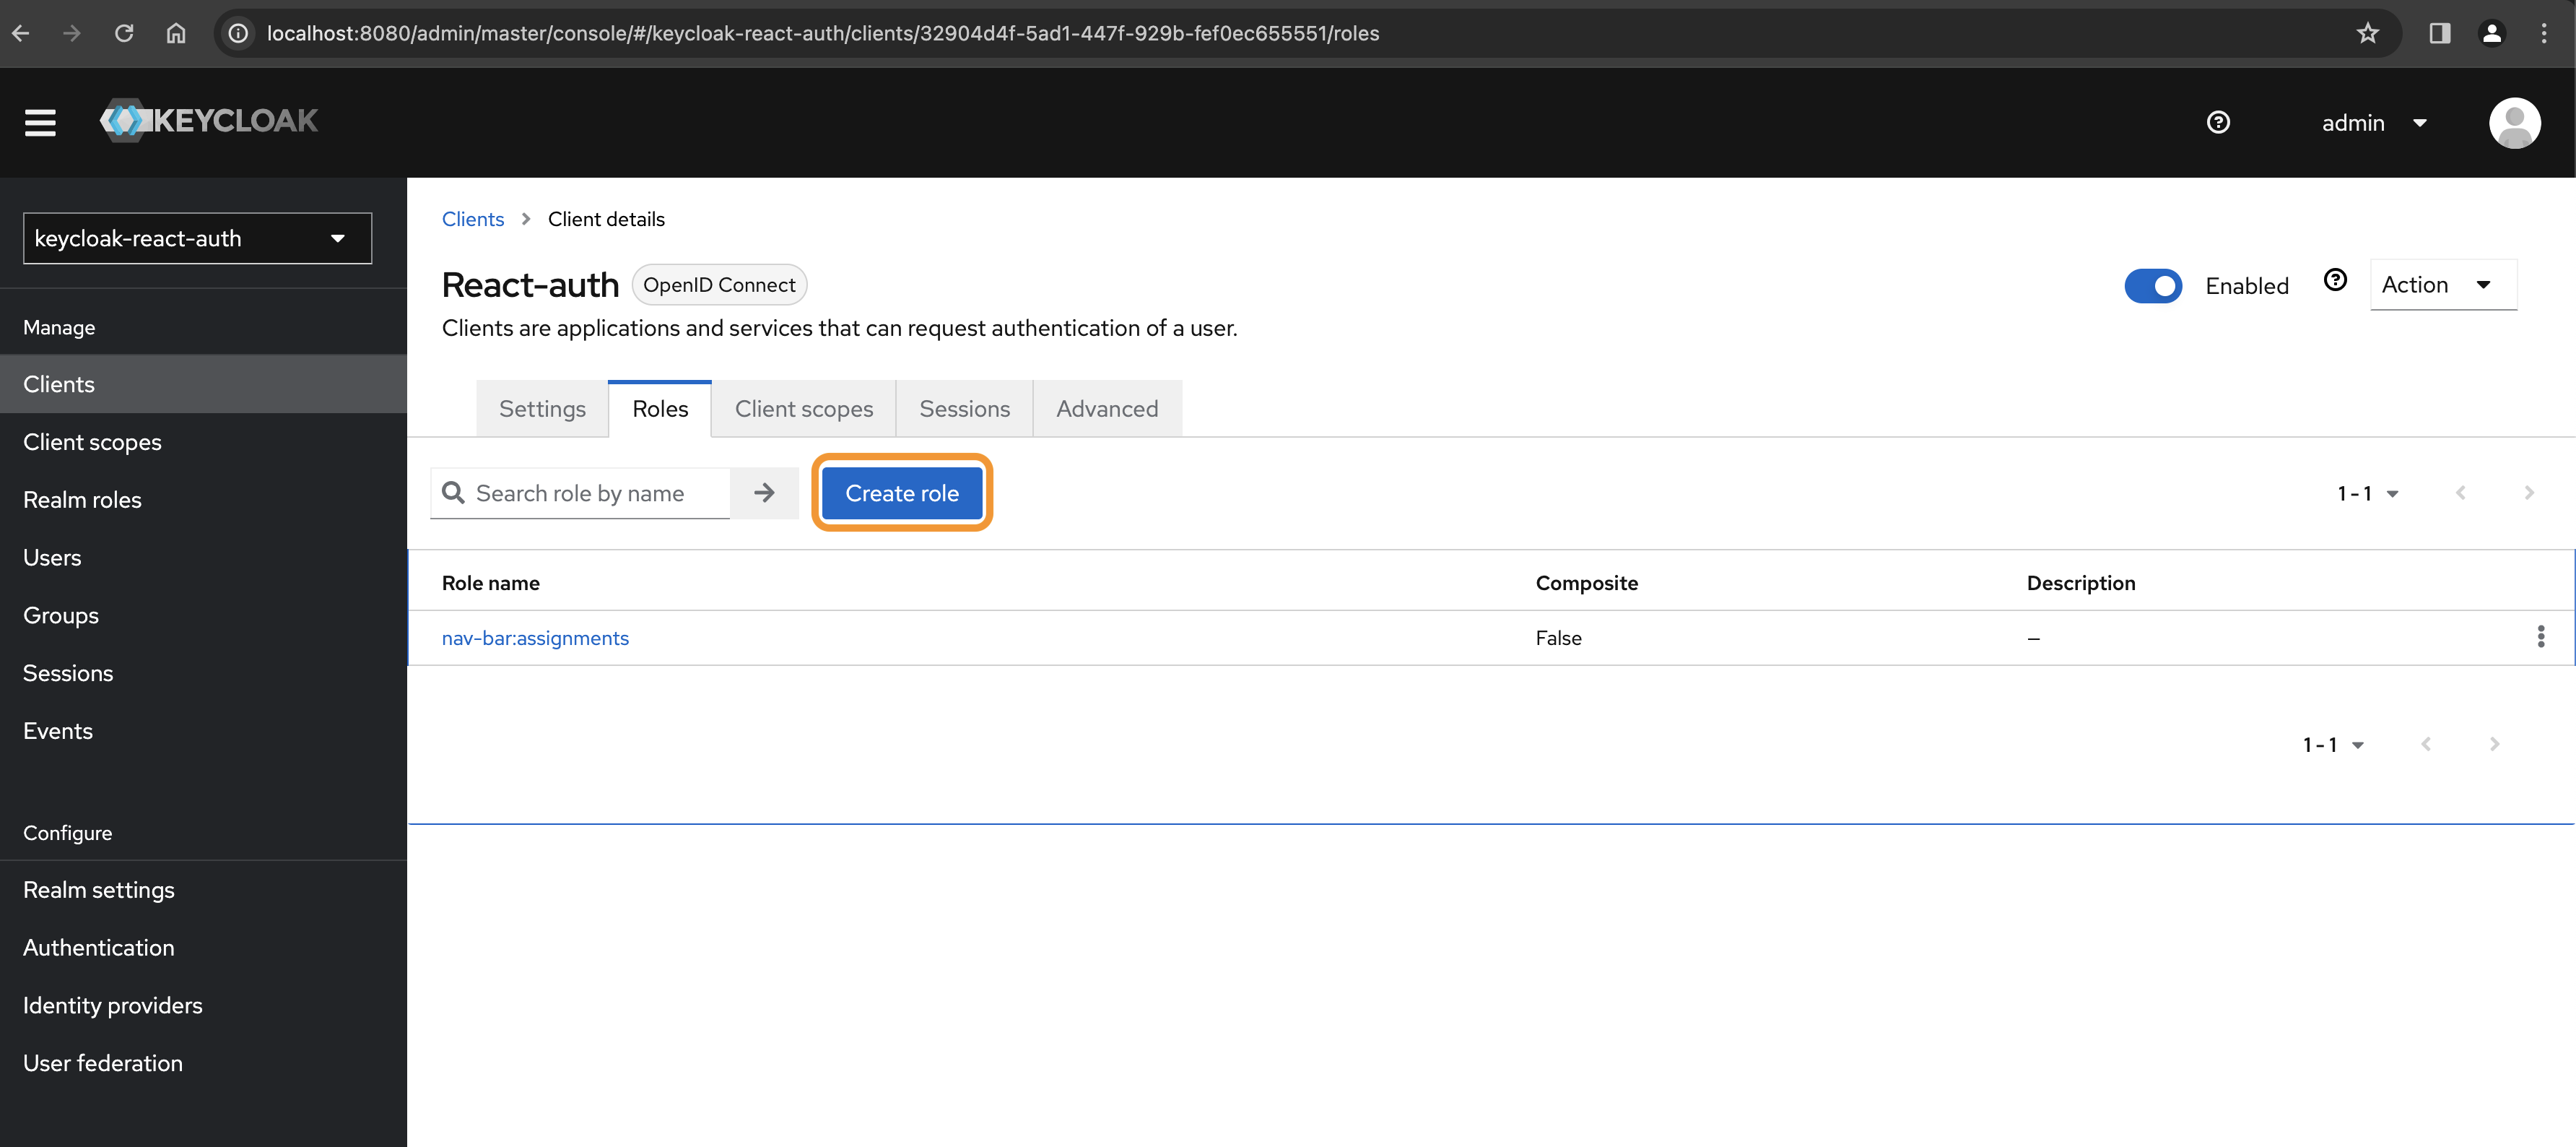Viewport: 2576px width, 1147px height.
Task: Switch to the Client scopes tab
Action: tap(803, 408)
